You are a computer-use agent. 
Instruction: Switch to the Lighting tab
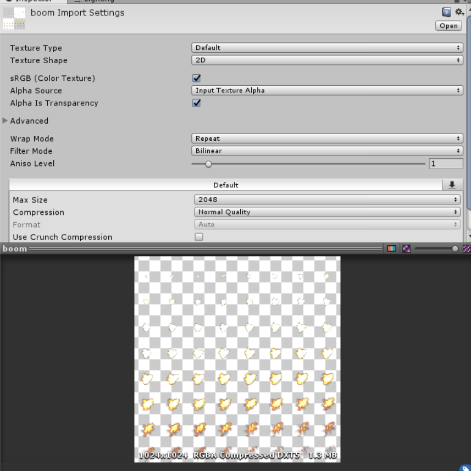point(99,2)
